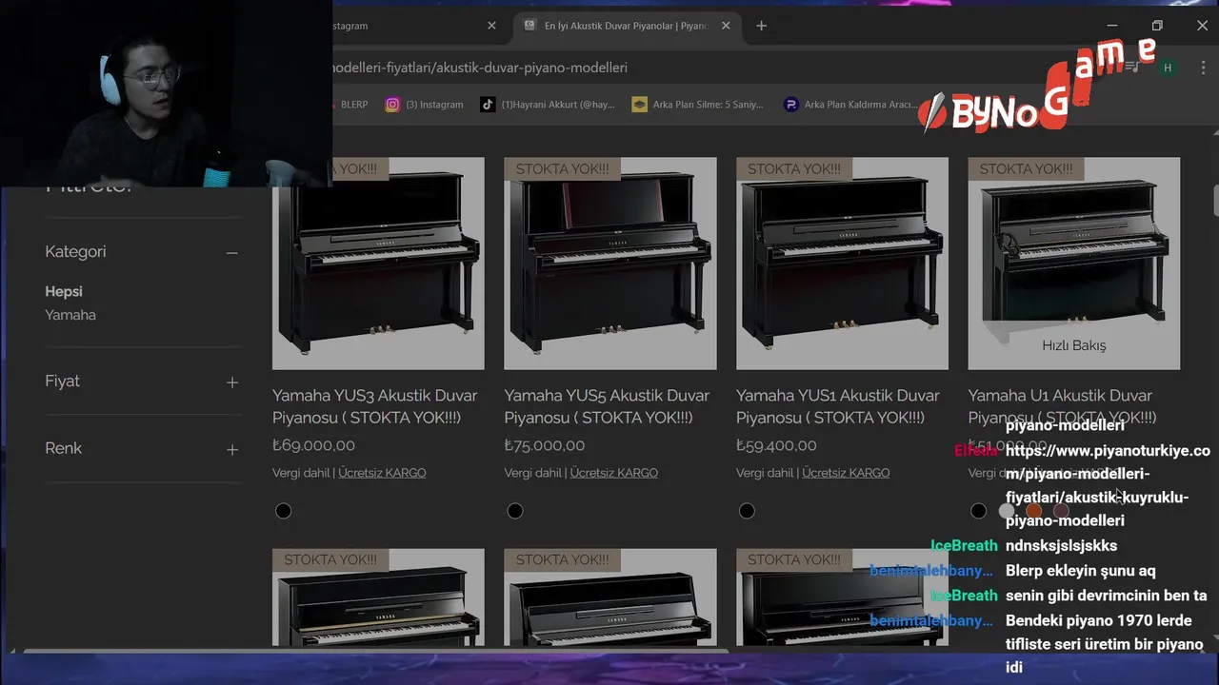This screenshot has height=685, width=1219.
Task: Close the Instagram browser tab
Action: 491,26
